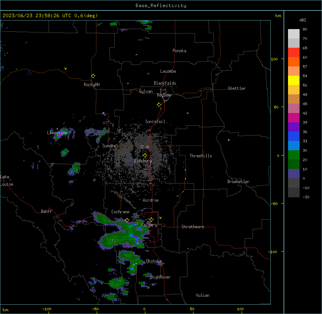Screen dimensions: 322x314
Task: Select the ThreeHills label
Action: (201, 156)
